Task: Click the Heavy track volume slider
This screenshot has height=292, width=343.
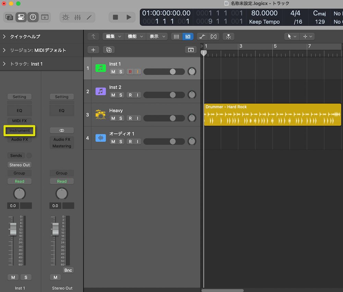Action: 164,118
